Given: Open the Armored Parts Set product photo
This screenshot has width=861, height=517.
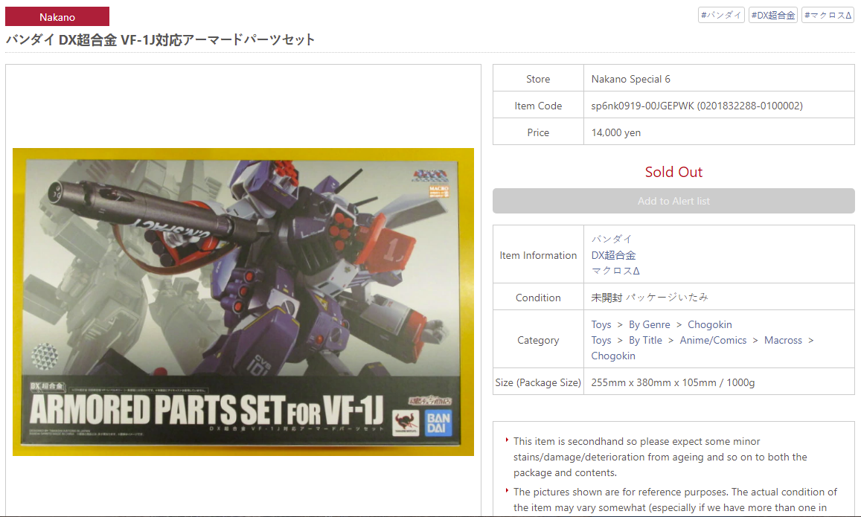Looking at the screenshot, I should pyautogui.click(x=243, y=302).
